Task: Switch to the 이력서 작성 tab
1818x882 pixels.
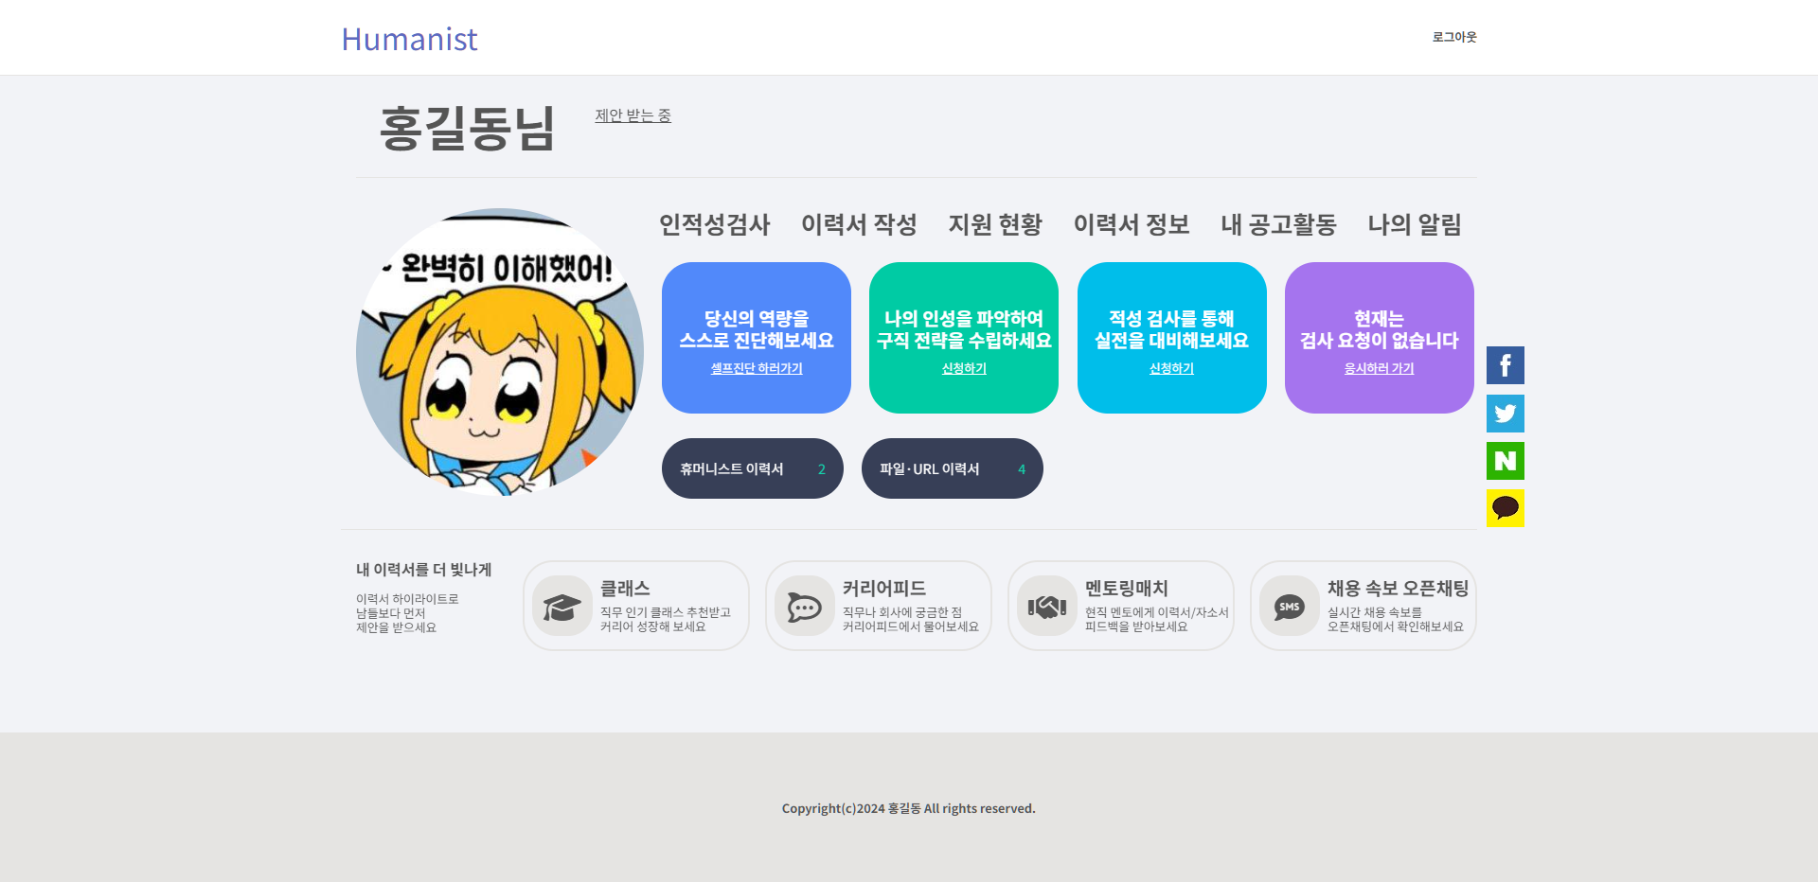Action: pyautogui.click(x=859, y=224)
